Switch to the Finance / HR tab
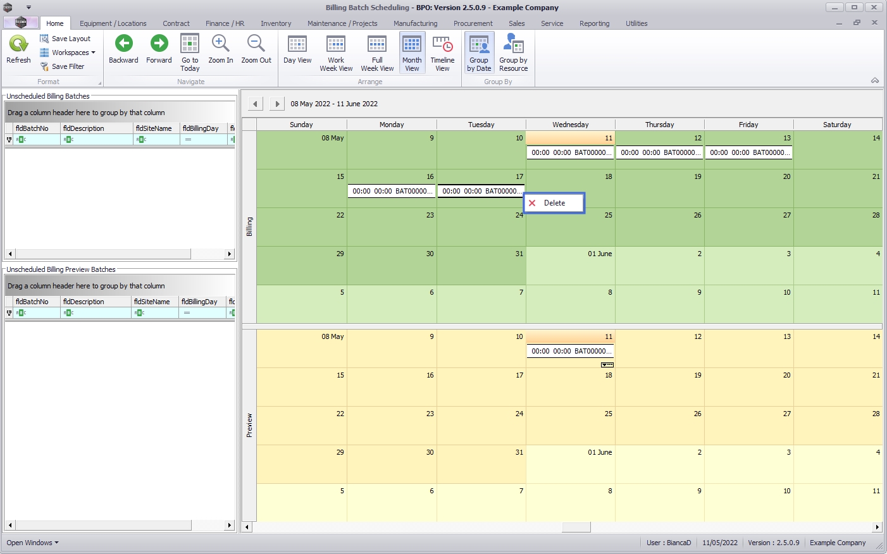 [225, 23]
